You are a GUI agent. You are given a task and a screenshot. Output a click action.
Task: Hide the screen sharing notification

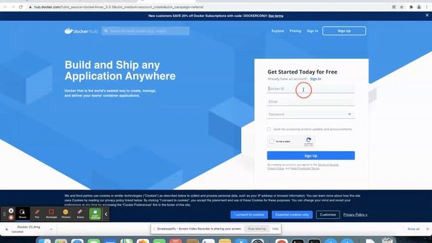pos(275,229)
